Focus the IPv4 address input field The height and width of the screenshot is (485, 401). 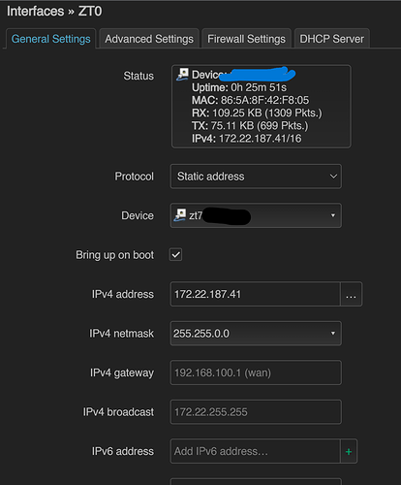[255, 294]
